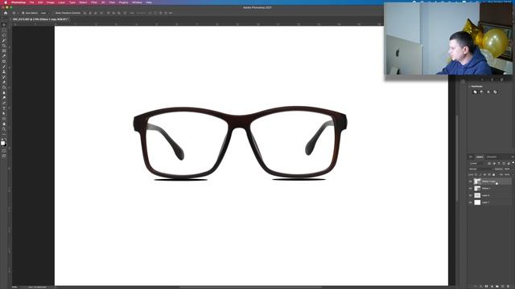Click the Home icon in options bar
515x289 pixels.
coord(6,13)
